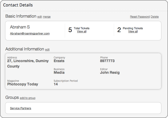
Task: Open email Abraham@roamingpartner.com
Action: click(x=30, y=33)
